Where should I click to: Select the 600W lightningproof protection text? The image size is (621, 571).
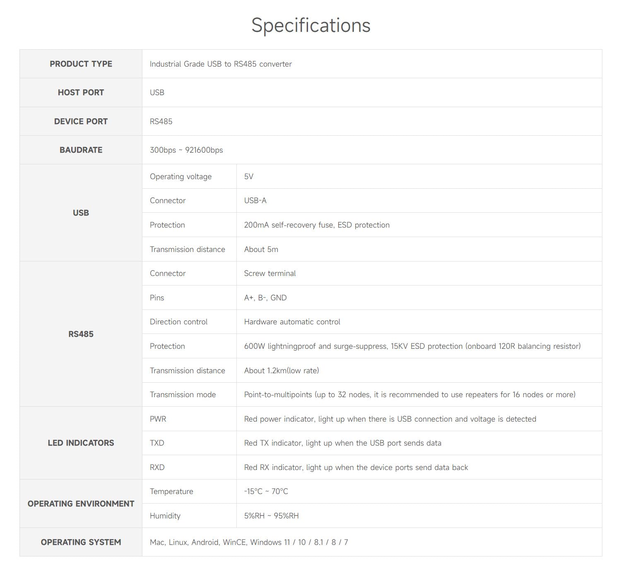pos(412,346)
